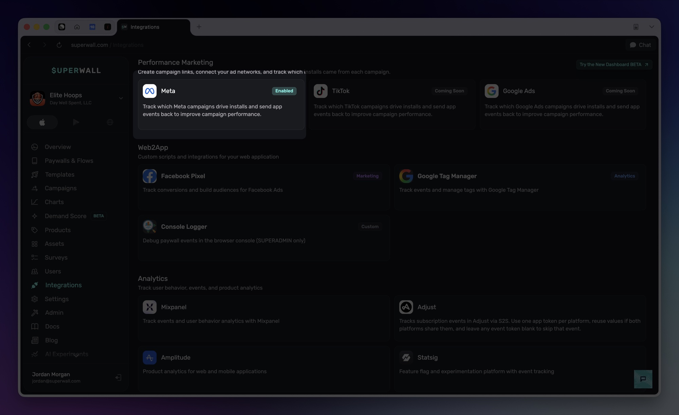This screenshot has height=415, width=679.
Task: Open the Mixpanel integration card
Action: click(264, 318)
